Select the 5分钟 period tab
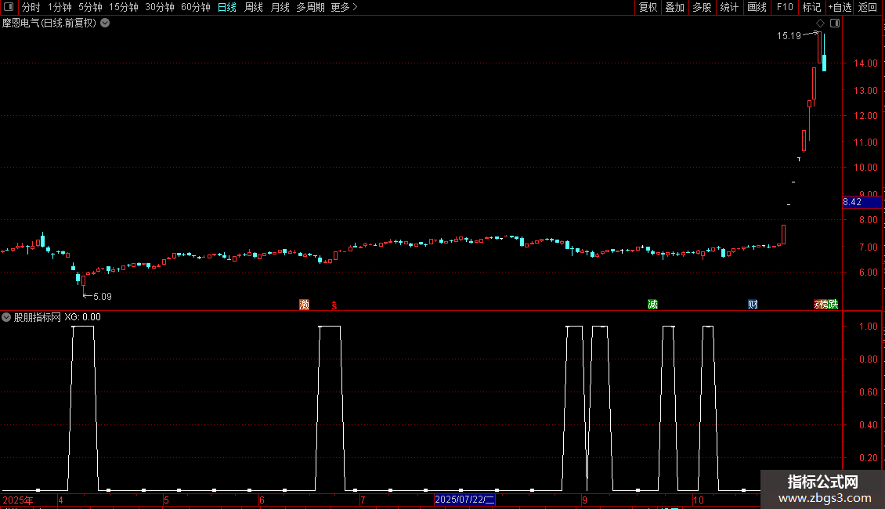885x509 pixels. click(90, 7)
